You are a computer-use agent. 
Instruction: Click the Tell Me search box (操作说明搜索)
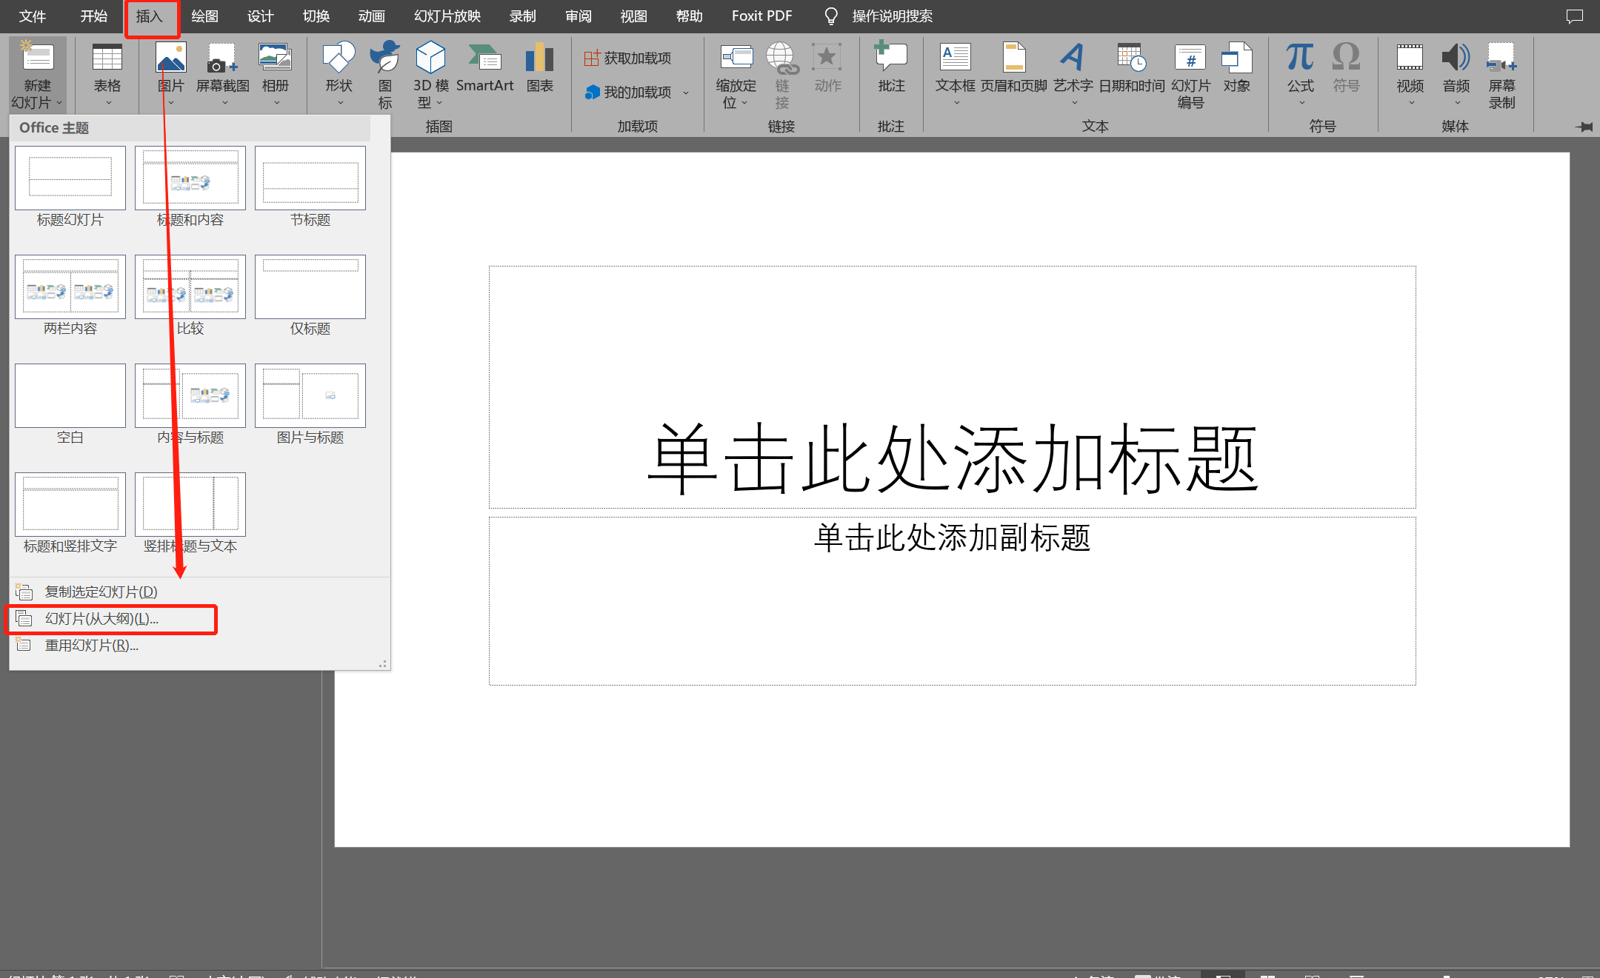click(x=893, y=16)
